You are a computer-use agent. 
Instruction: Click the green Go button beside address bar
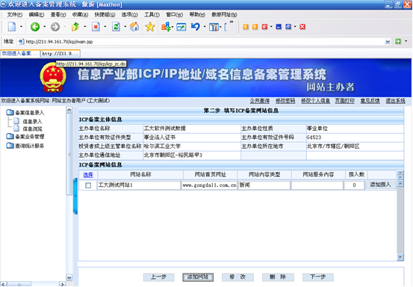tap(398, 41)
